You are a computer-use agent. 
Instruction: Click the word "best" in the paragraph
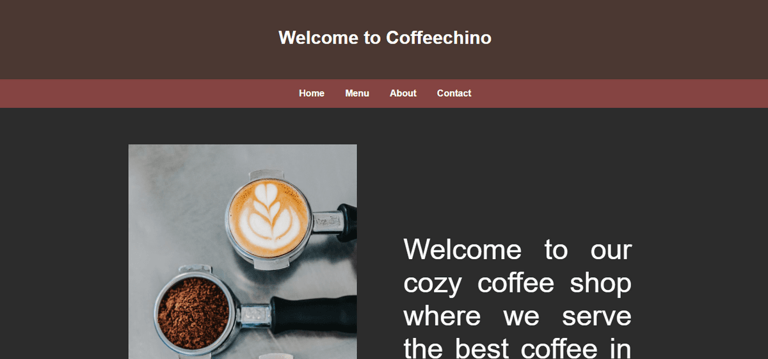482,349
